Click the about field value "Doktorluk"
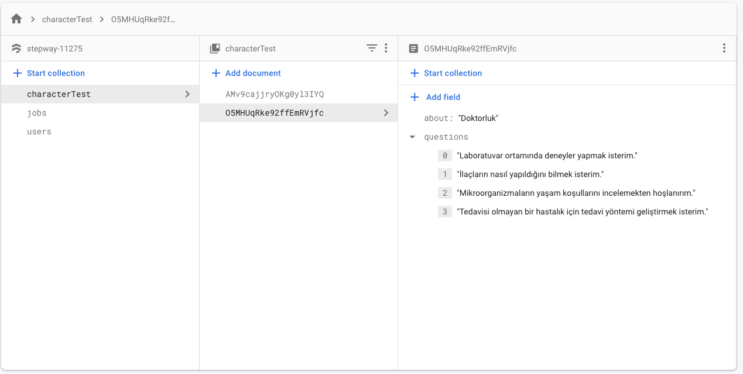 coord(478,119)
